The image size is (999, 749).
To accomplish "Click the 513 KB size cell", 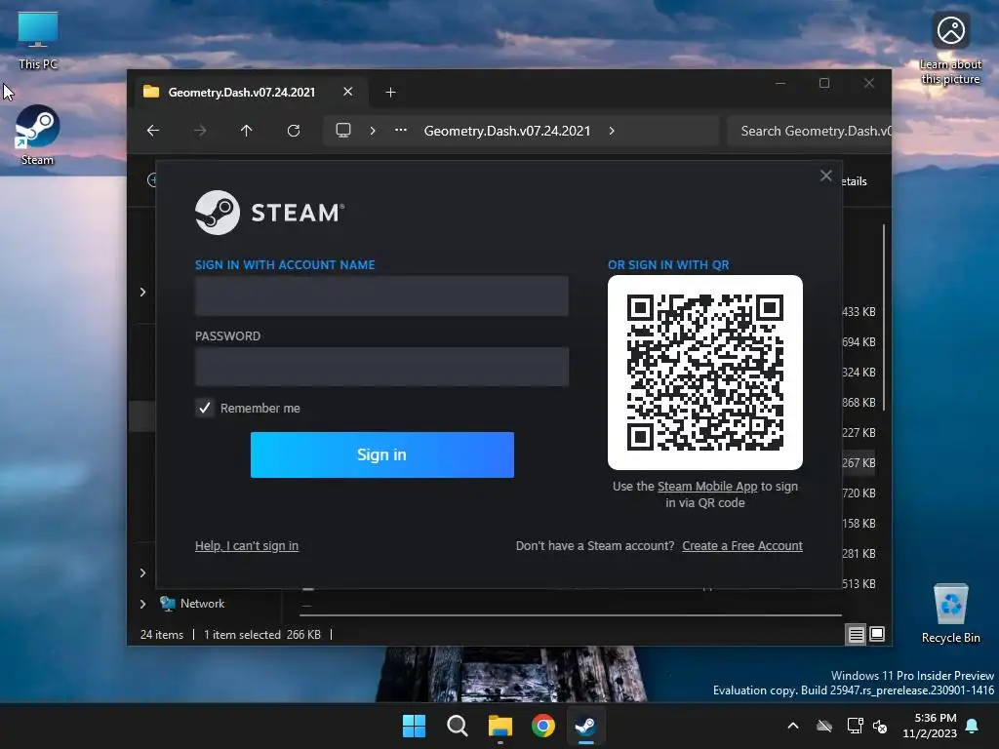I will coord(859,583).
